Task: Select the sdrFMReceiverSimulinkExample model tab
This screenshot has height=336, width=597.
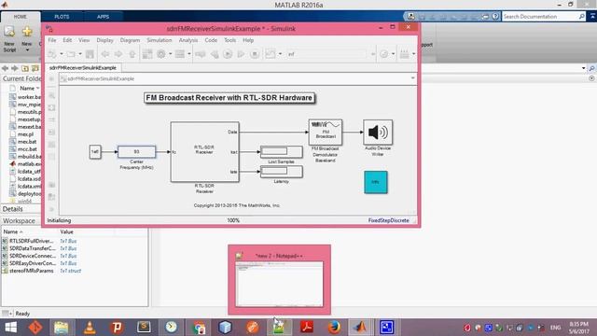Action: click(83, 68)
